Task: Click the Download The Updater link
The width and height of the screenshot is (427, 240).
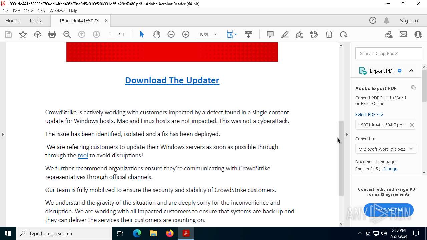Action: tap(172, 80)
